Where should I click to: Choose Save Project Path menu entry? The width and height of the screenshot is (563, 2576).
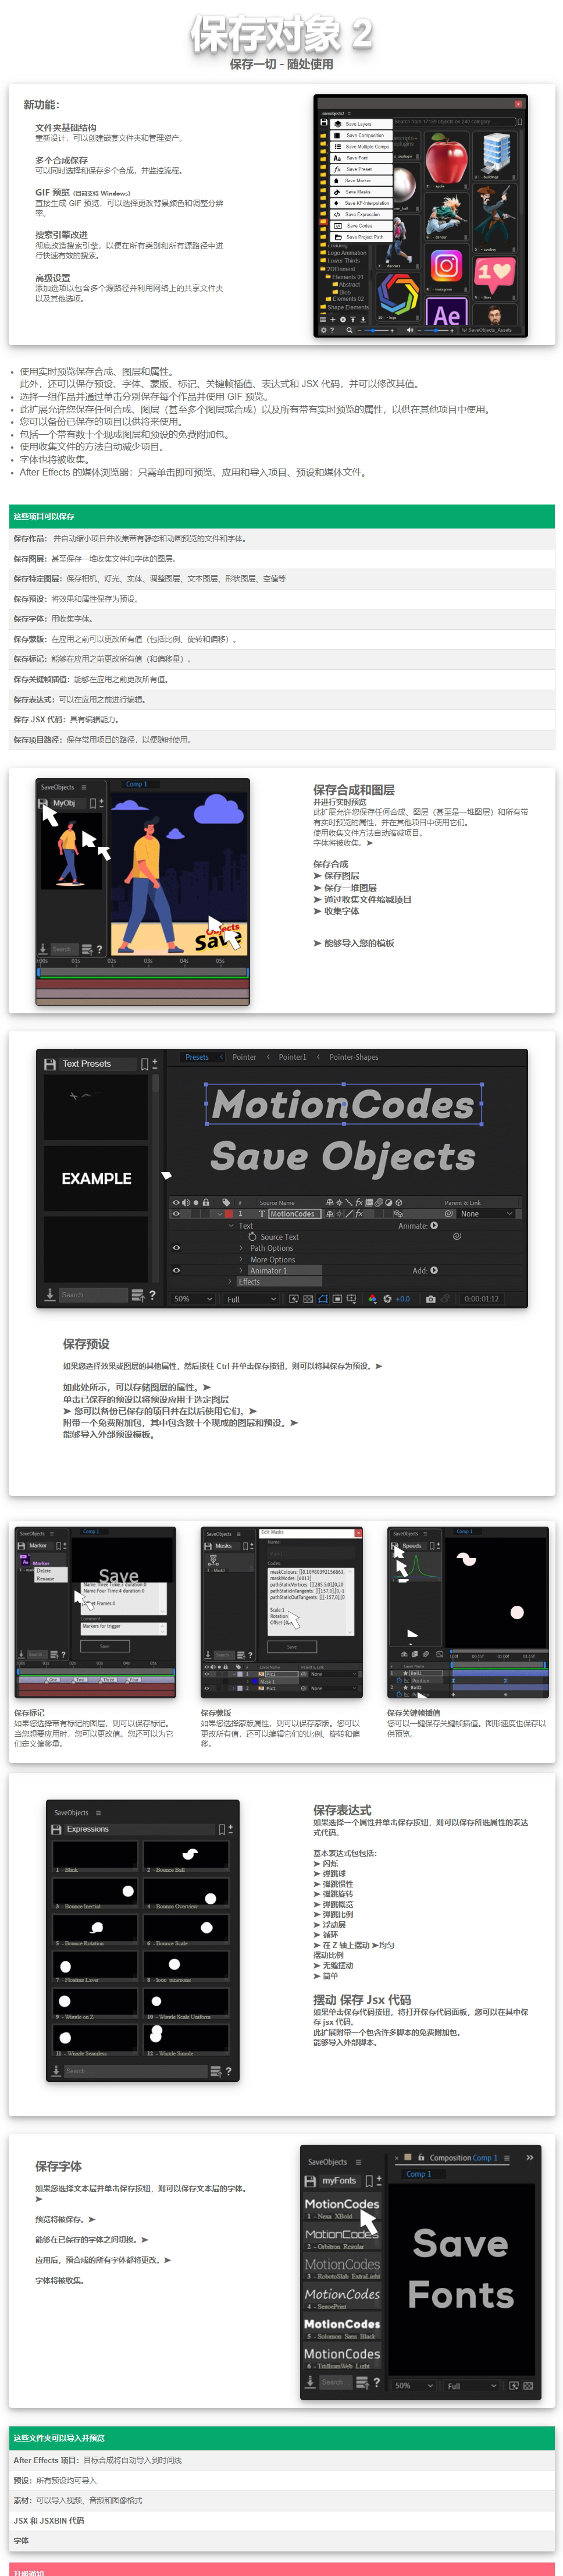[362, 237]
